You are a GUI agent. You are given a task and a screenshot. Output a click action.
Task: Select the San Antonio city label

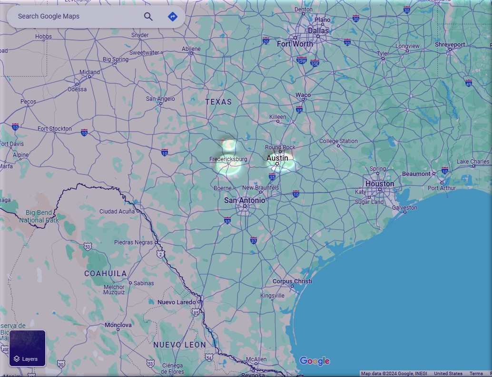pos(245,200)
